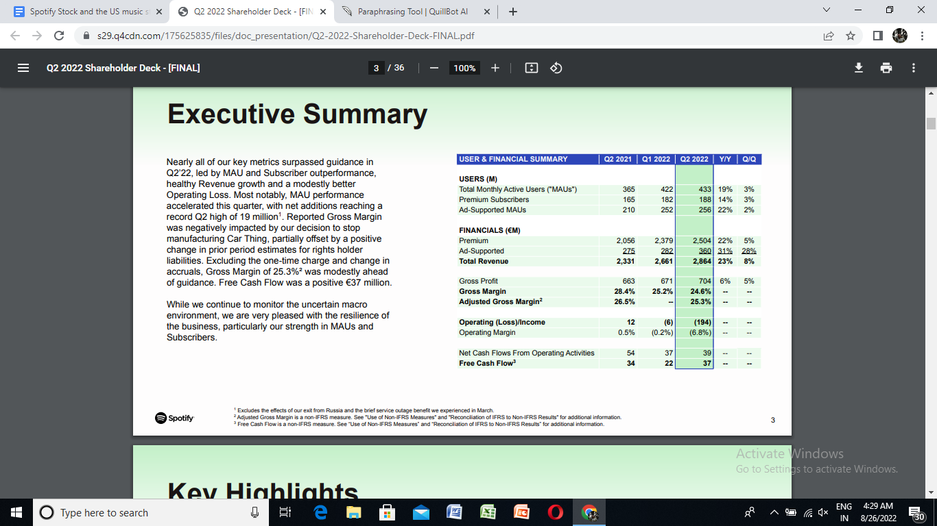
Task: Open the Windows Start menu
Action: [16, 512]
